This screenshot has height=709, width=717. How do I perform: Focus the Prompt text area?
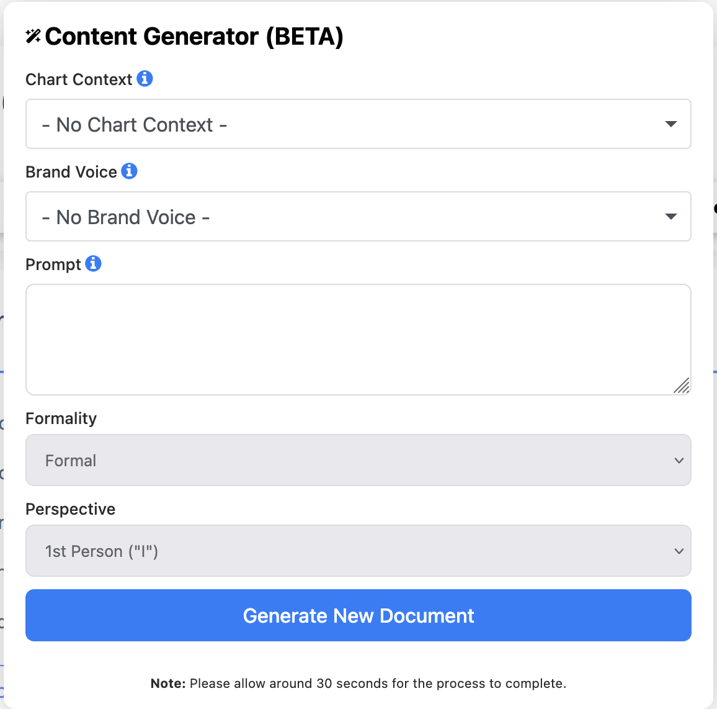tap(358, 340)
